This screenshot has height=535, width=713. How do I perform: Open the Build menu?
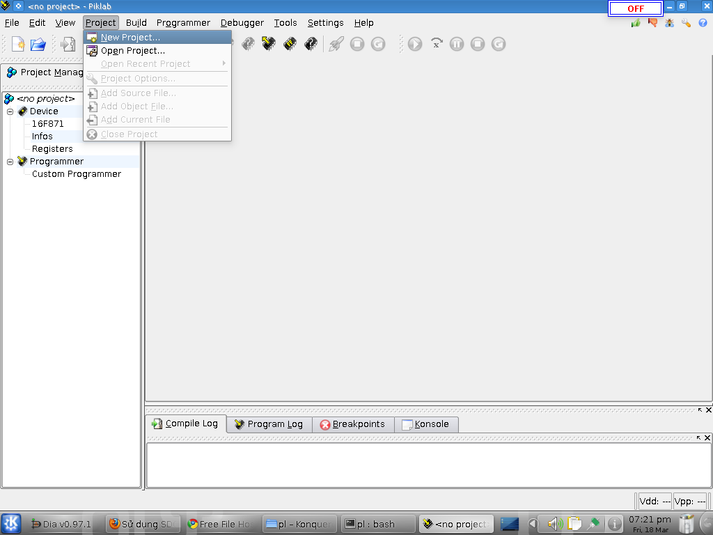coord(136,23)
